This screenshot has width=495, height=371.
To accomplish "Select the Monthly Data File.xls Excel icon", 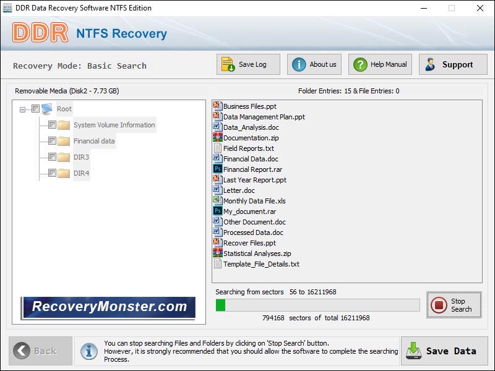I will point(217,200).
